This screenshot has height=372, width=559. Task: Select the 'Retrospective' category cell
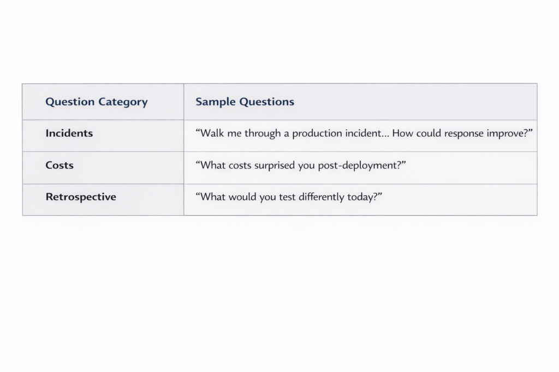pos(81,197)
